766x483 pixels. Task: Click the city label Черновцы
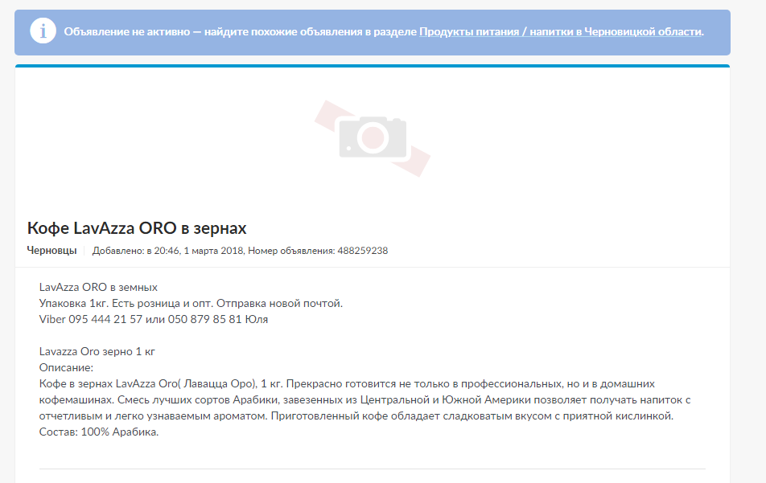51,250
